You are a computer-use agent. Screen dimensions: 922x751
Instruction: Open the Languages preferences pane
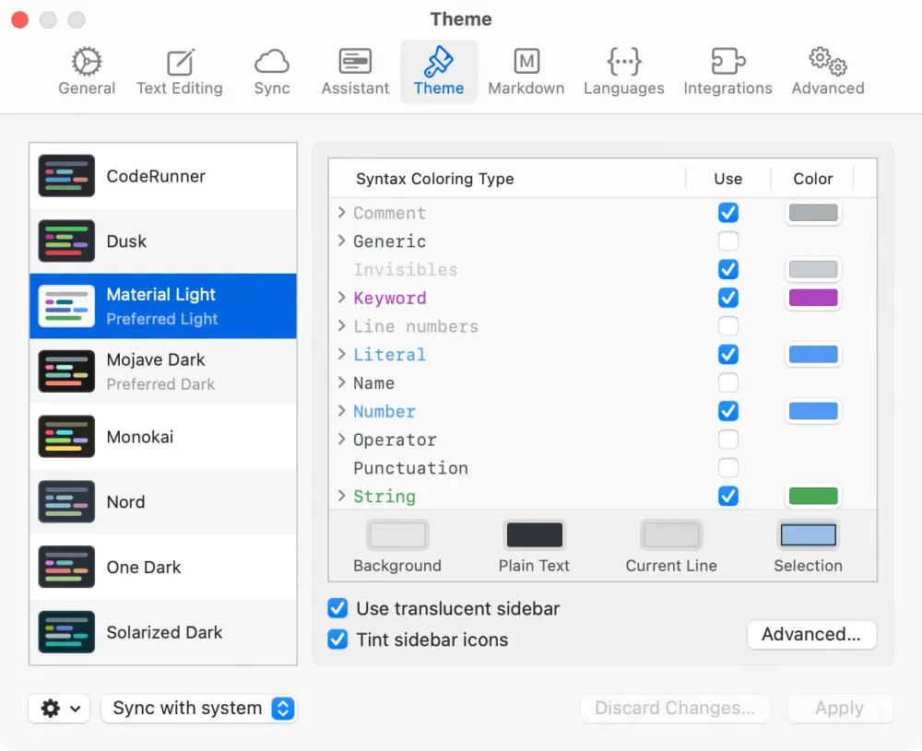[624, 71]
